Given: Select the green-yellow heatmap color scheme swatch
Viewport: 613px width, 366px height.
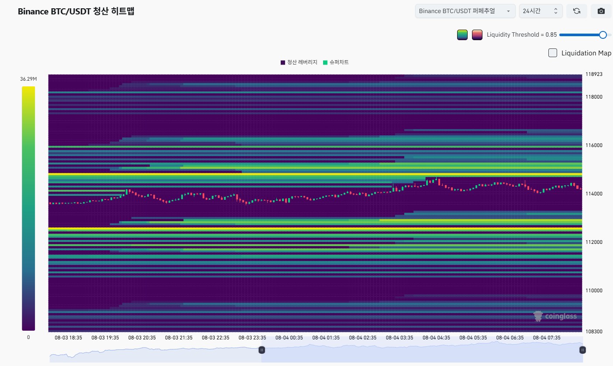Looking at the screenshot, I should [462, 35].
